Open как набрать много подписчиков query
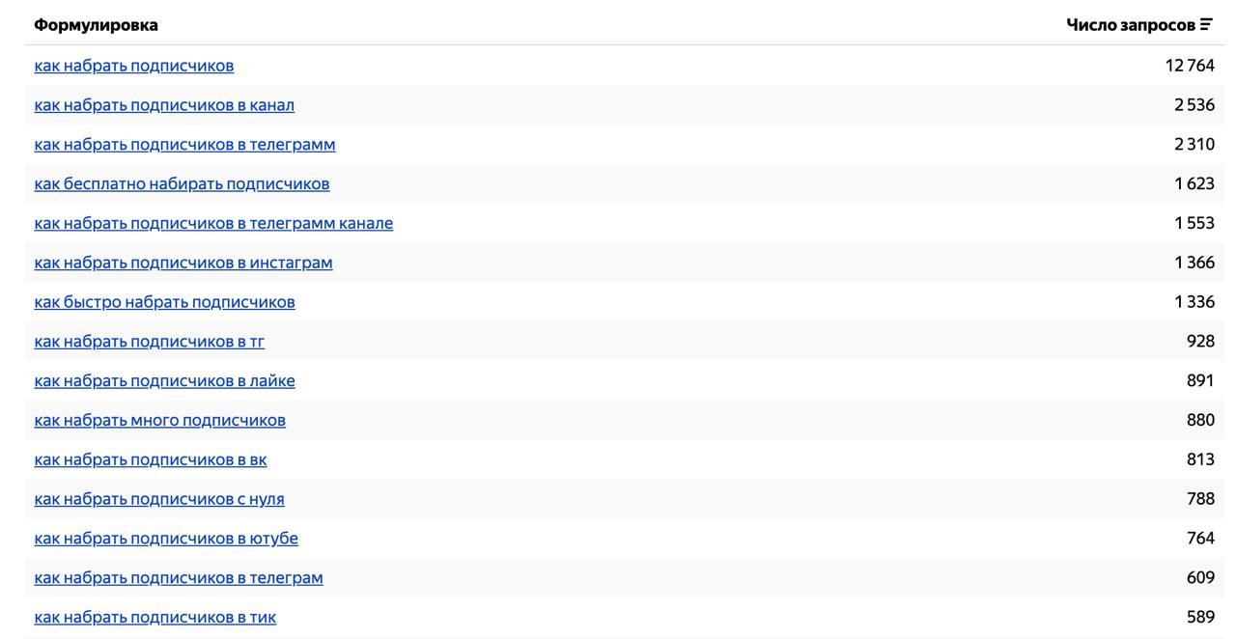Viewport: 1236px width, 639px height. pyautogui.click(x=159, y=421)
